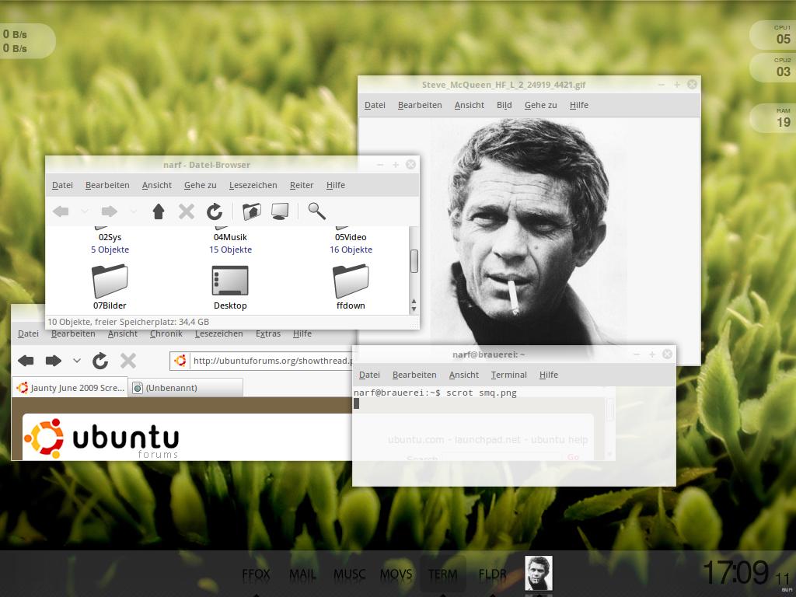This screenshot has height=597, width=796.
Task: Reload the page in Firefox
Action: (100, 361)
